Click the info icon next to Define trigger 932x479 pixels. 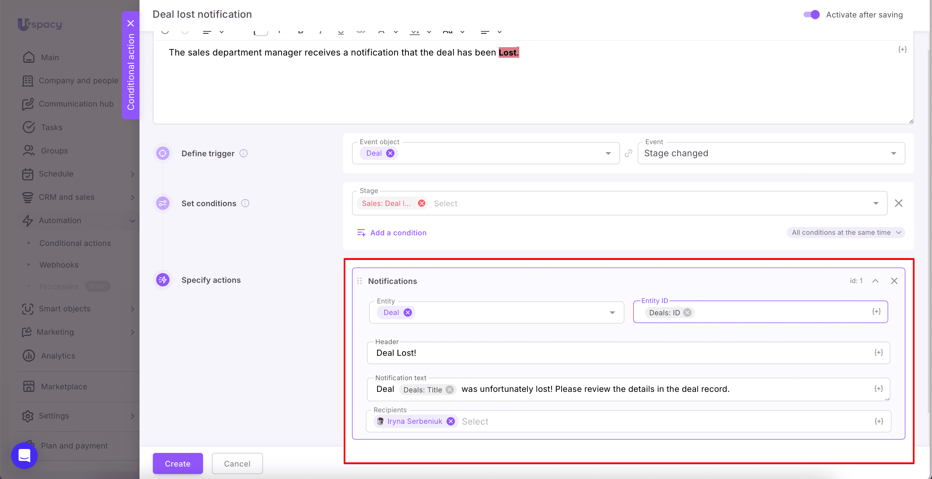[x=244, y=153]
